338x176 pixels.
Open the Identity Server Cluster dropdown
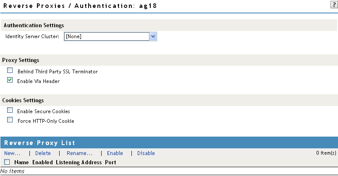pos(110,37)
